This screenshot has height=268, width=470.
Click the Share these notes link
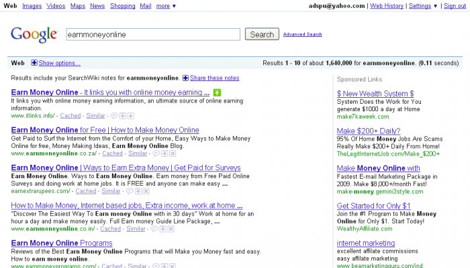pyautogui.click(x=214, y=78)
